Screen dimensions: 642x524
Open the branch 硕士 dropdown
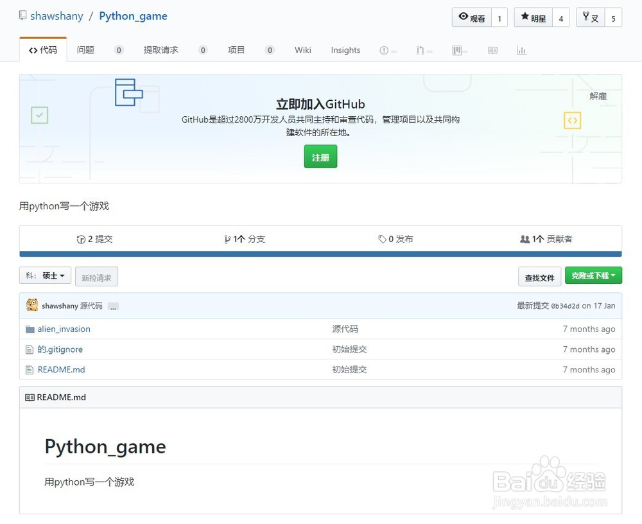tap(45, 275)
